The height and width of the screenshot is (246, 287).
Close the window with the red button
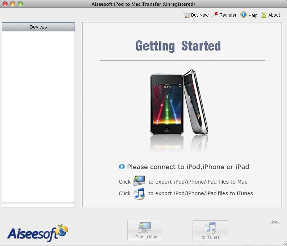pos(5,4)
